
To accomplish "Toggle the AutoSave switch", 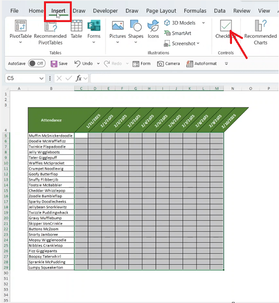I will (37, 63).
